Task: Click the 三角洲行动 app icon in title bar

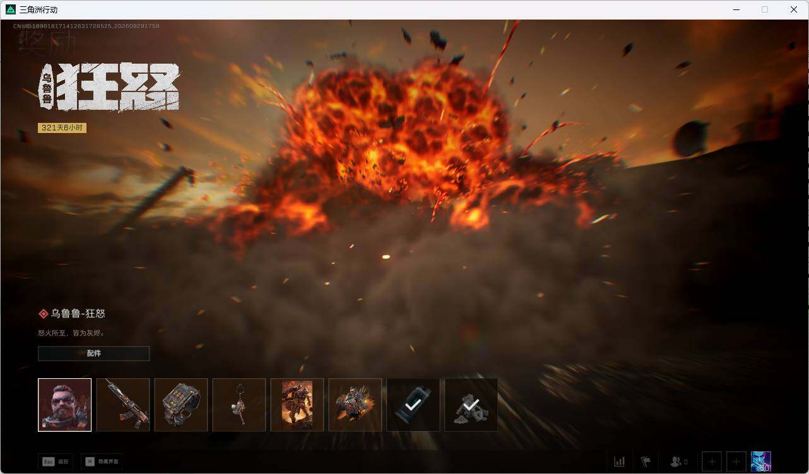Action: pyautogui.click(x=11, y=9)
